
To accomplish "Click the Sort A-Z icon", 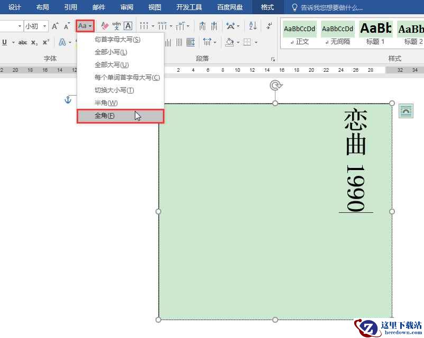I will pos(253,26).
